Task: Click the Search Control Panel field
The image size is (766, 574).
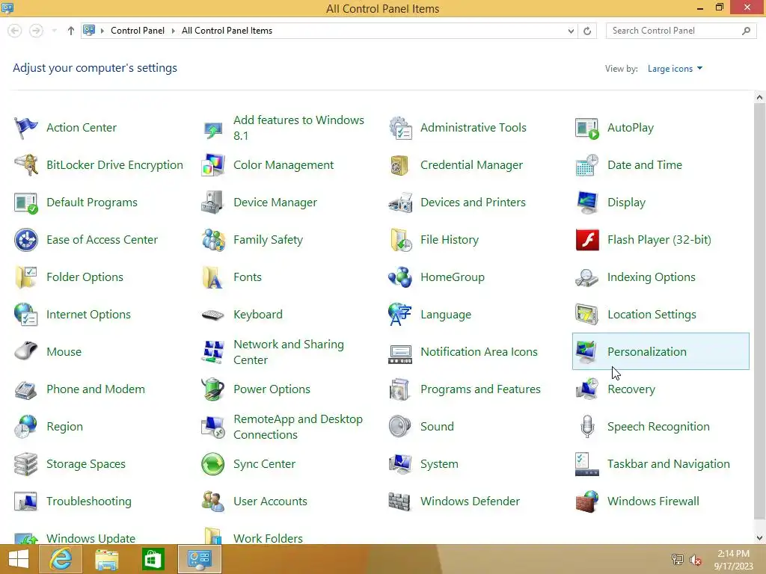Action: pyautogui.click(x=681, y=31)
